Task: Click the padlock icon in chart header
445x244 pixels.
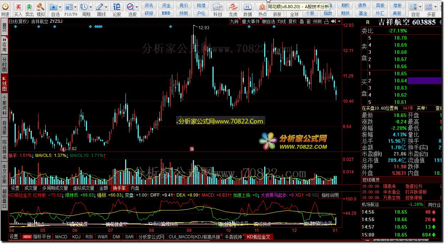Action: point(326,21)
